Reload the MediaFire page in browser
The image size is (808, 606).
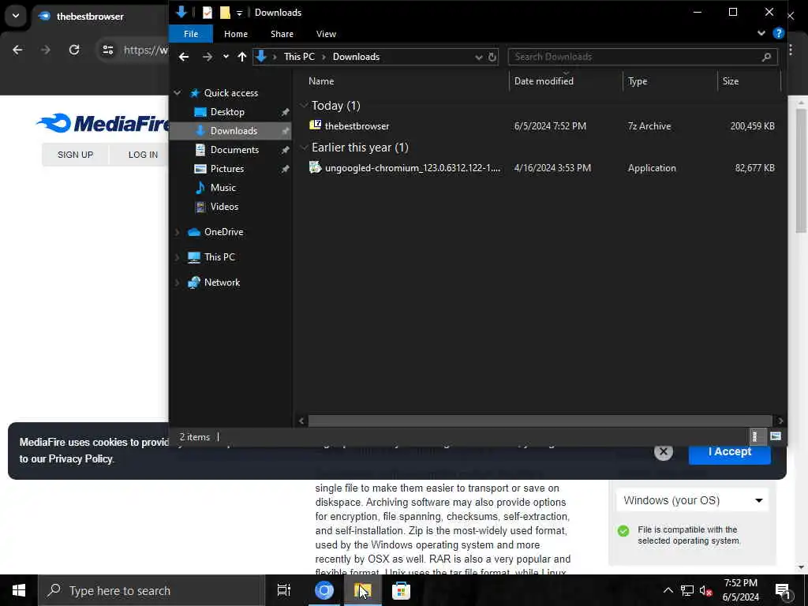tap(74, 50)
